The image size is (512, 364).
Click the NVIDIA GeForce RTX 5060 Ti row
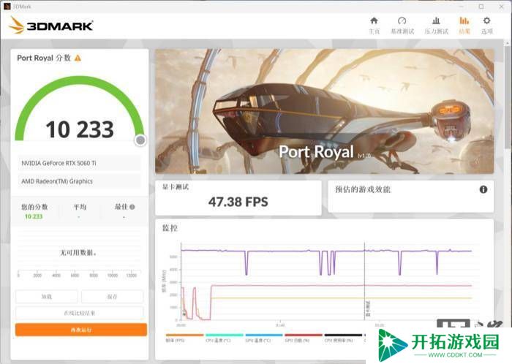point(79,163)
